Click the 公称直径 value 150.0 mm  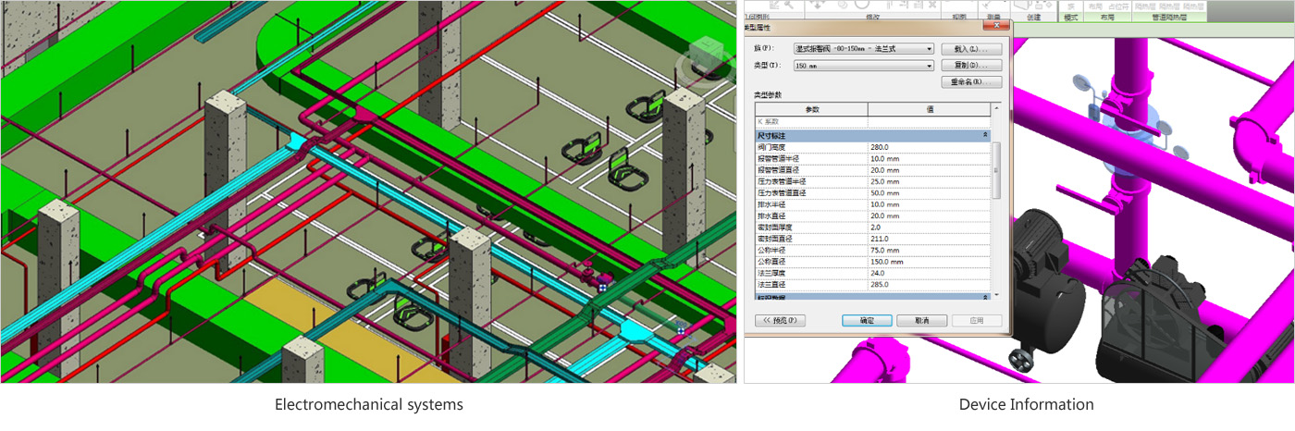click(928, 262)
